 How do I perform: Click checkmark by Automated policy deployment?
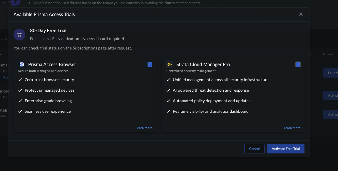[168, 101]
